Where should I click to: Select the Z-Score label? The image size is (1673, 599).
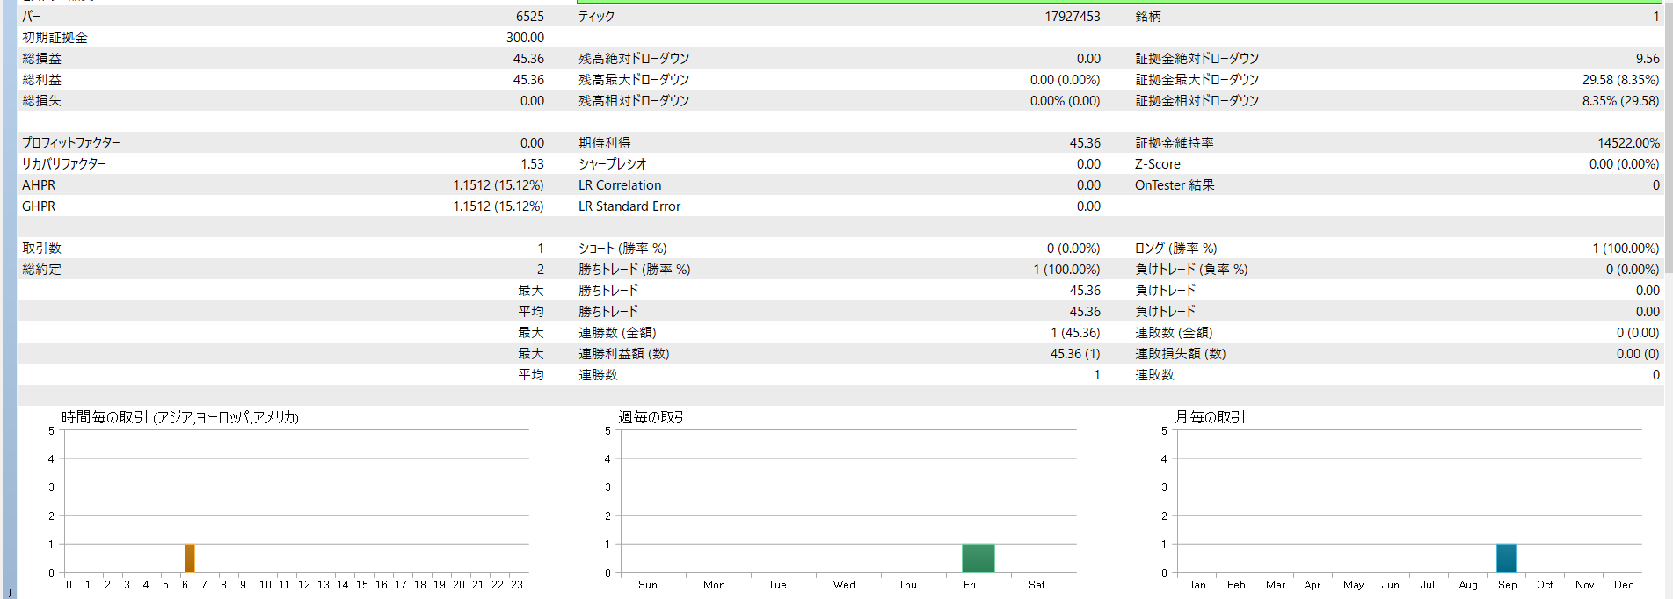(x=1157, y=164)
